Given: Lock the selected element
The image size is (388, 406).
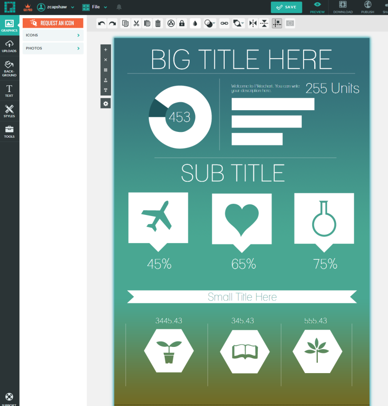Looking at the screenshot, I should [182, 23].
